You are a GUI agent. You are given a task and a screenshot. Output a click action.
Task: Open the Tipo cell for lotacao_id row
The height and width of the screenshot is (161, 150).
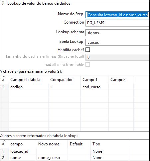(x=109, y=151)
